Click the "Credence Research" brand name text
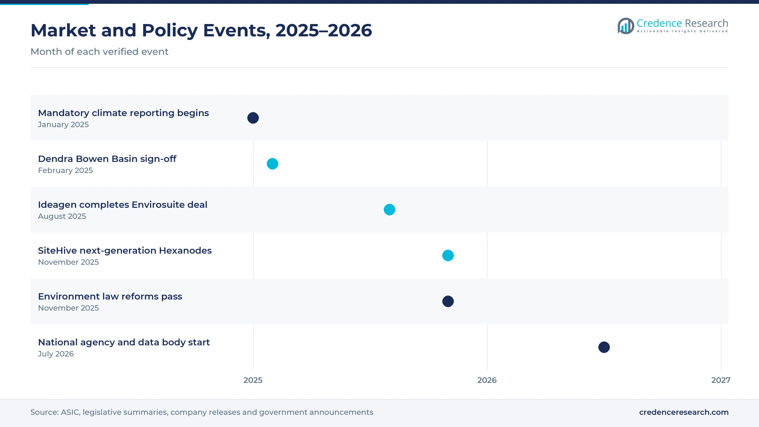 pos(682,23)
